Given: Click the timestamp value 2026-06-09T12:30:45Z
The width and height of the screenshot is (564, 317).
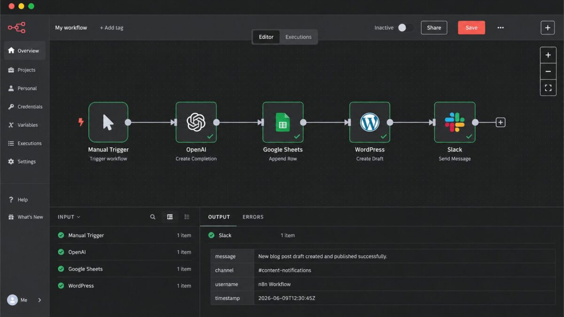Looking at the screenshot, I should point(287,298).
